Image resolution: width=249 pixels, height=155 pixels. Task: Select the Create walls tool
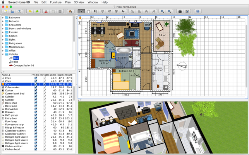coord(95,12)
